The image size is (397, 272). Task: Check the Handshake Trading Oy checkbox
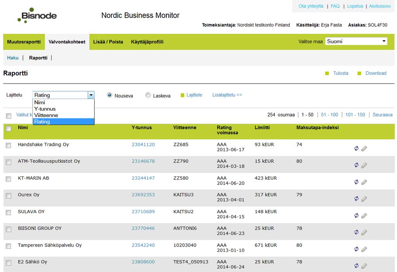click(x=9, y=145)
